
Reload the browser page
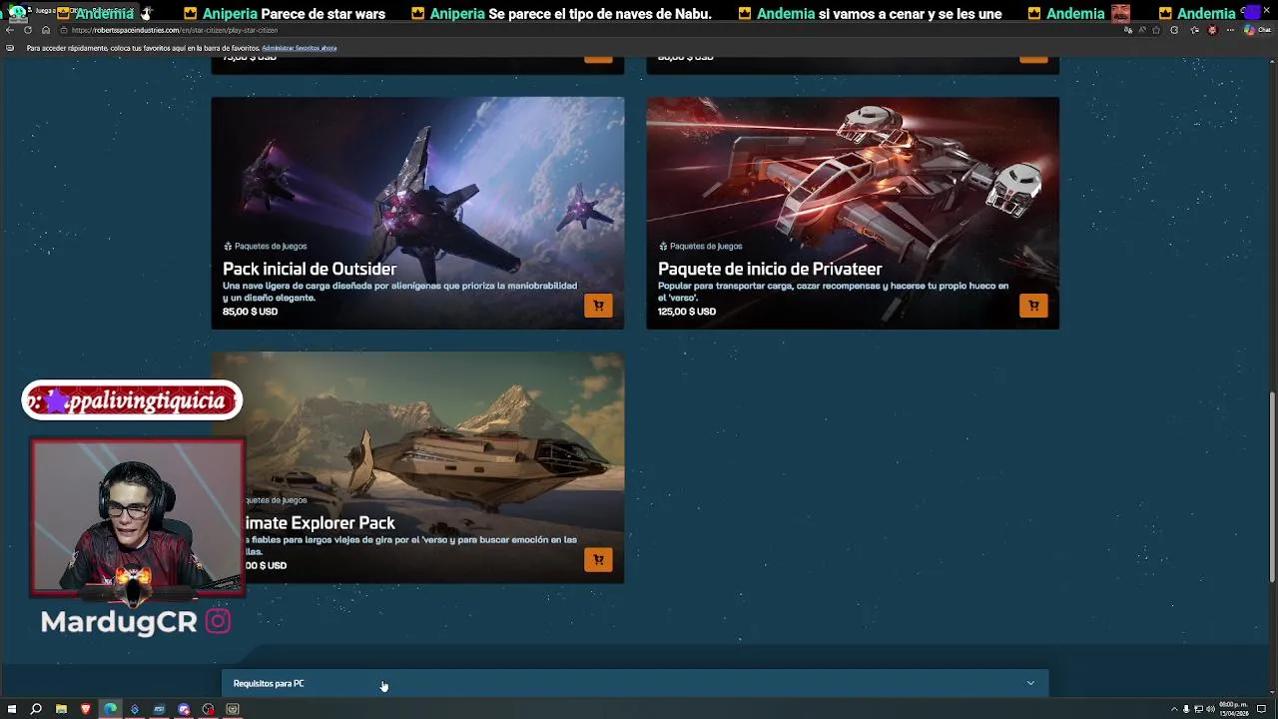pyautogui.click(x=28, y=30)
